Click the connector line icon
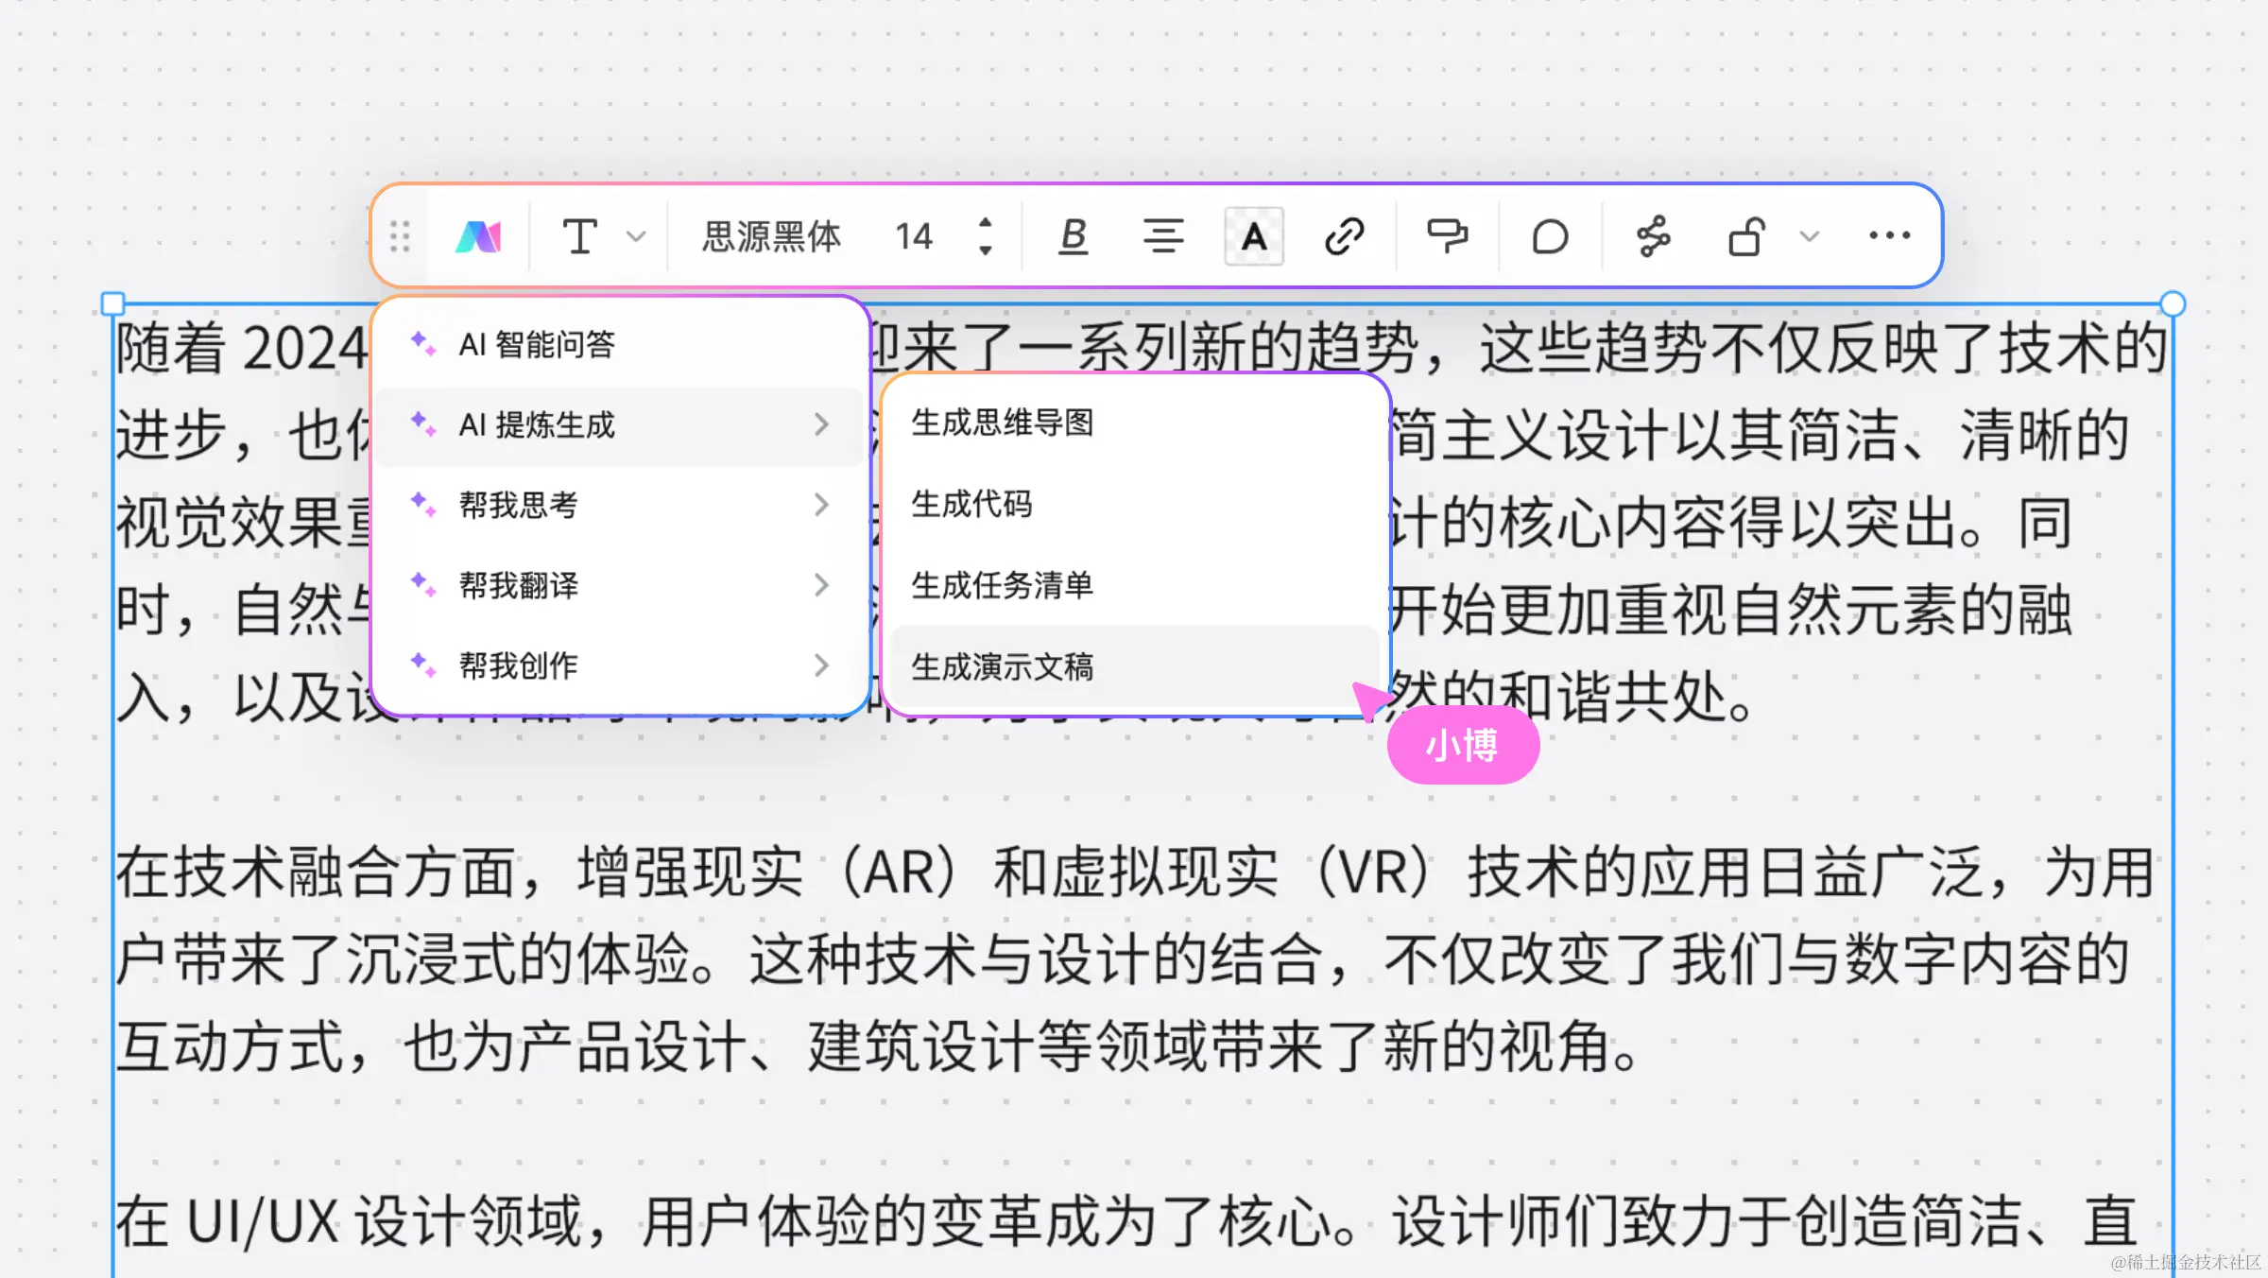The width and height of the screenshot is (2268, 1278). point(1653,236)
